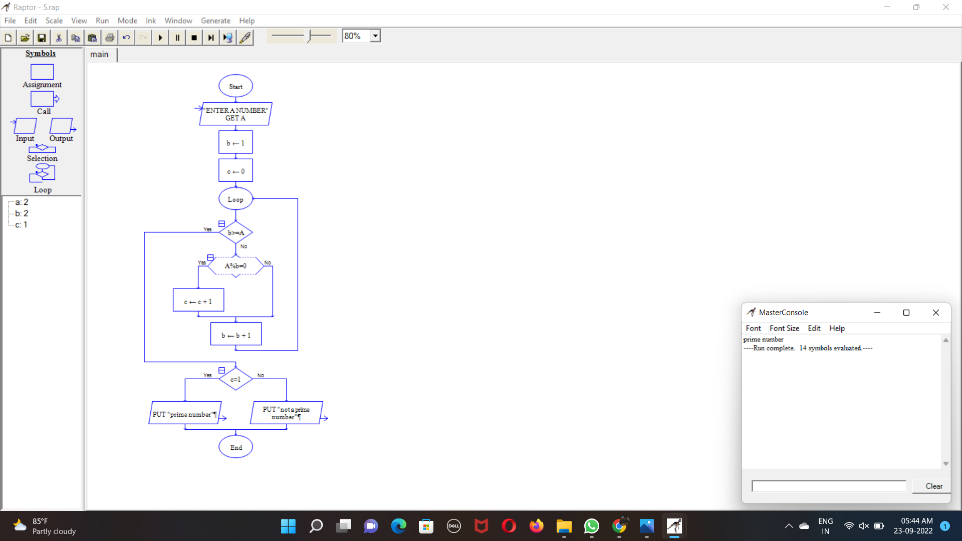The height and width of the screenshot is (541, 962).
Task: Run the flowchart with the play button
Action: pyautogui.click(x=160, y=38)
